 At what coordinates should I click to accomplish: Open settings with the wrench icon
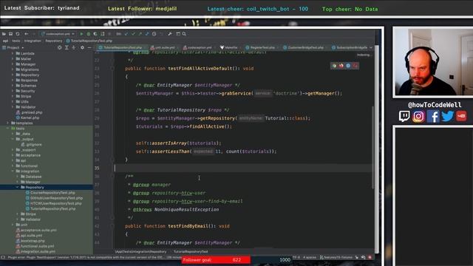click(x=170, y=34)
